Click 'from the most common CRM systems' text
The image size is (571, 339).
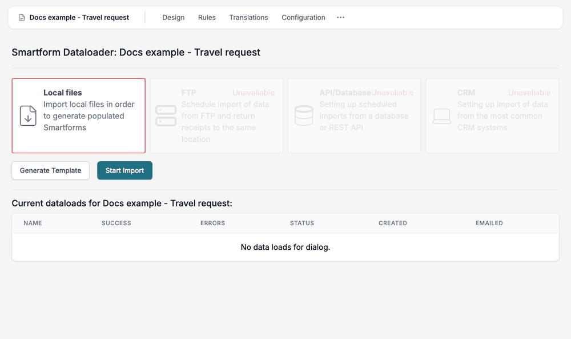tap(500, 122)
